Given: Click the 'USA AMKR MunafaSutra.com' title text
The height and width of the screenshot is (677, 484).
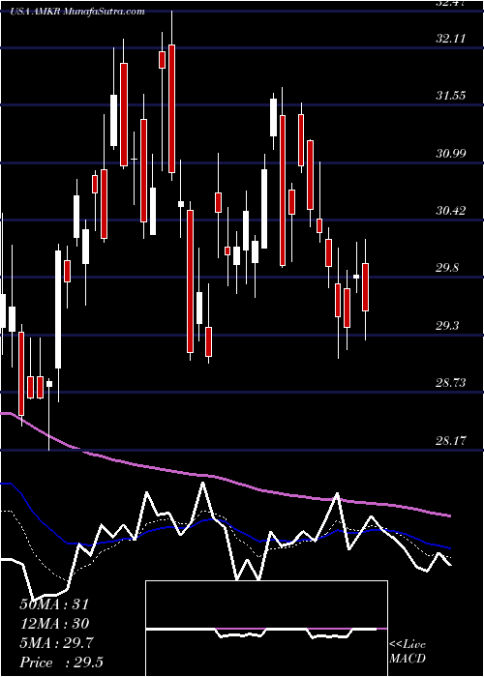Looking at the screenshot, I should [x=77, y=12].
